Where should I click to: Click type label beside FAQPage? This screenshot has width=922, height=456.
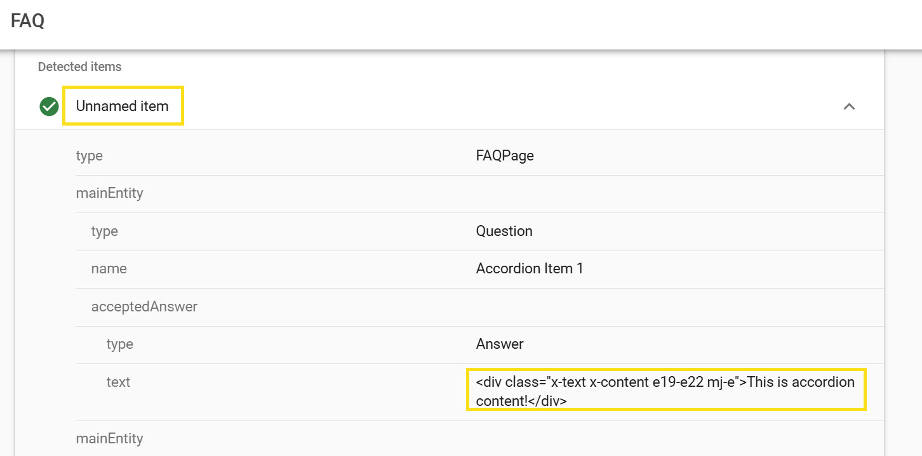89,156
